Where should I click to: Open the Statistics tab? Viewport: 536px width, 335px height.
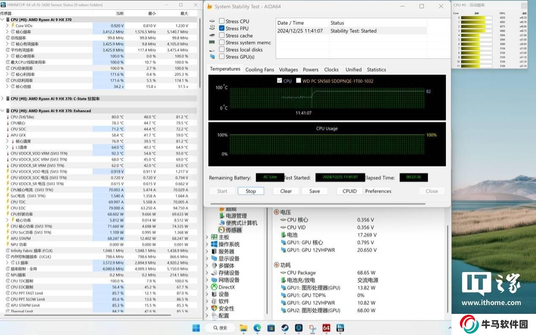(376, 70)
